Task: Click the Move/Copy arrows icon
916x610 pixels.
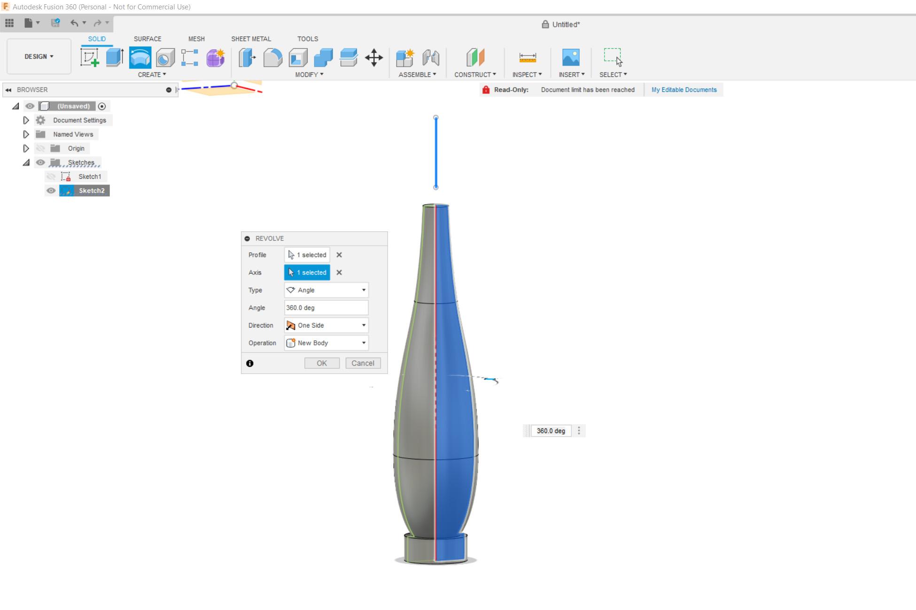Action: pyautogui.click(x=374, y=58)
